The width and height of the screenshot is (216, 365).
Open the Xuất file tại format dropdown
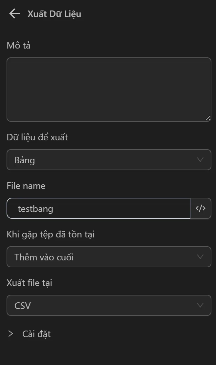pyautogui.click(x=109, y=305)
